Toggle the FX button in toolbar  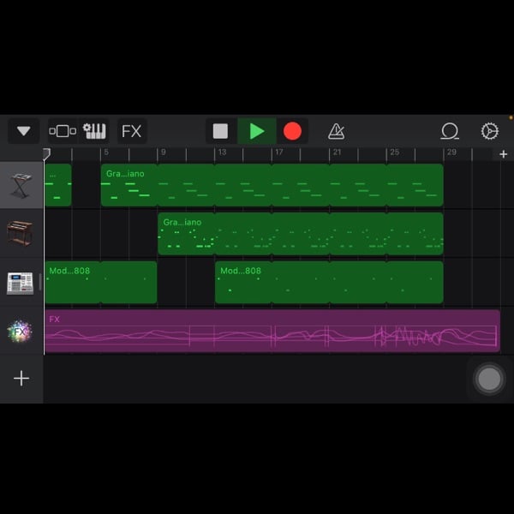(131, 131)
